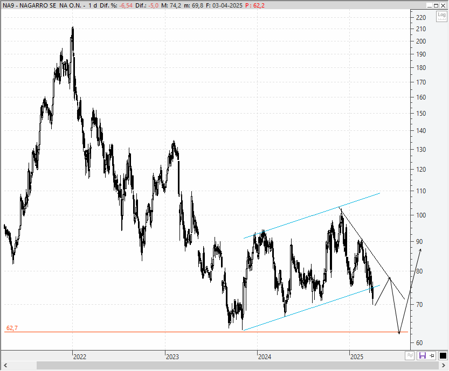Image resolution: width=449 pixels, height=371 pixels.
Task: Click the 2024 label on time axis
Action: (x=265, y=356)
